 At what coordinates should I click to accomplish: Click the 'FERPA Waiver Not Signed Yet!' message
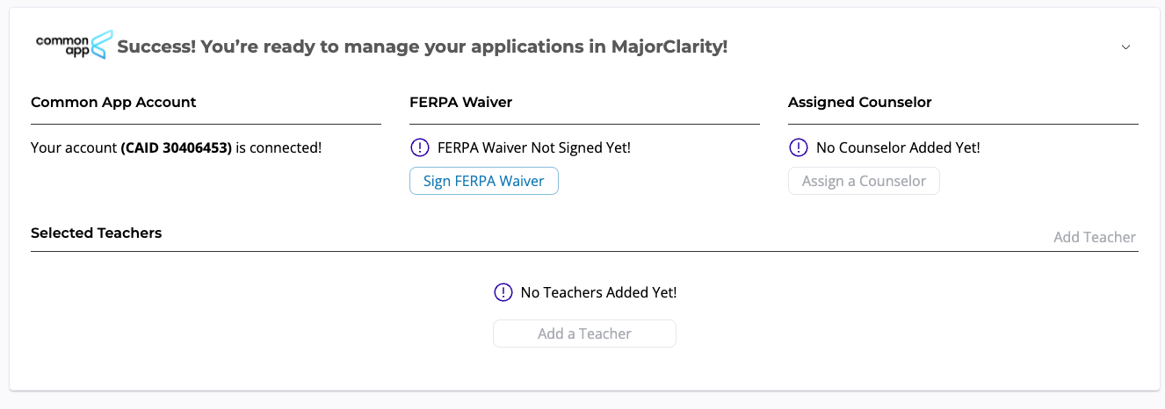pyautogui.click(x=534, y=147)
